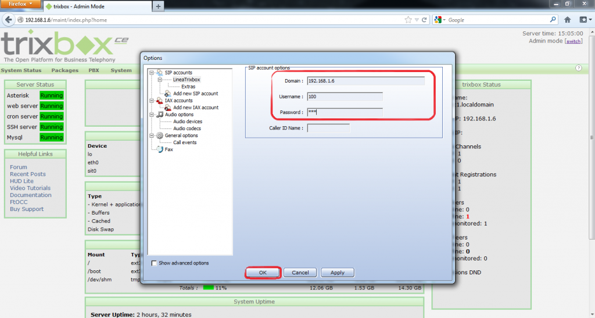Image resolution: width=595 pixels, height=318 pixels.
Task: Click the page vertical scrollbar
Action: 592,137
